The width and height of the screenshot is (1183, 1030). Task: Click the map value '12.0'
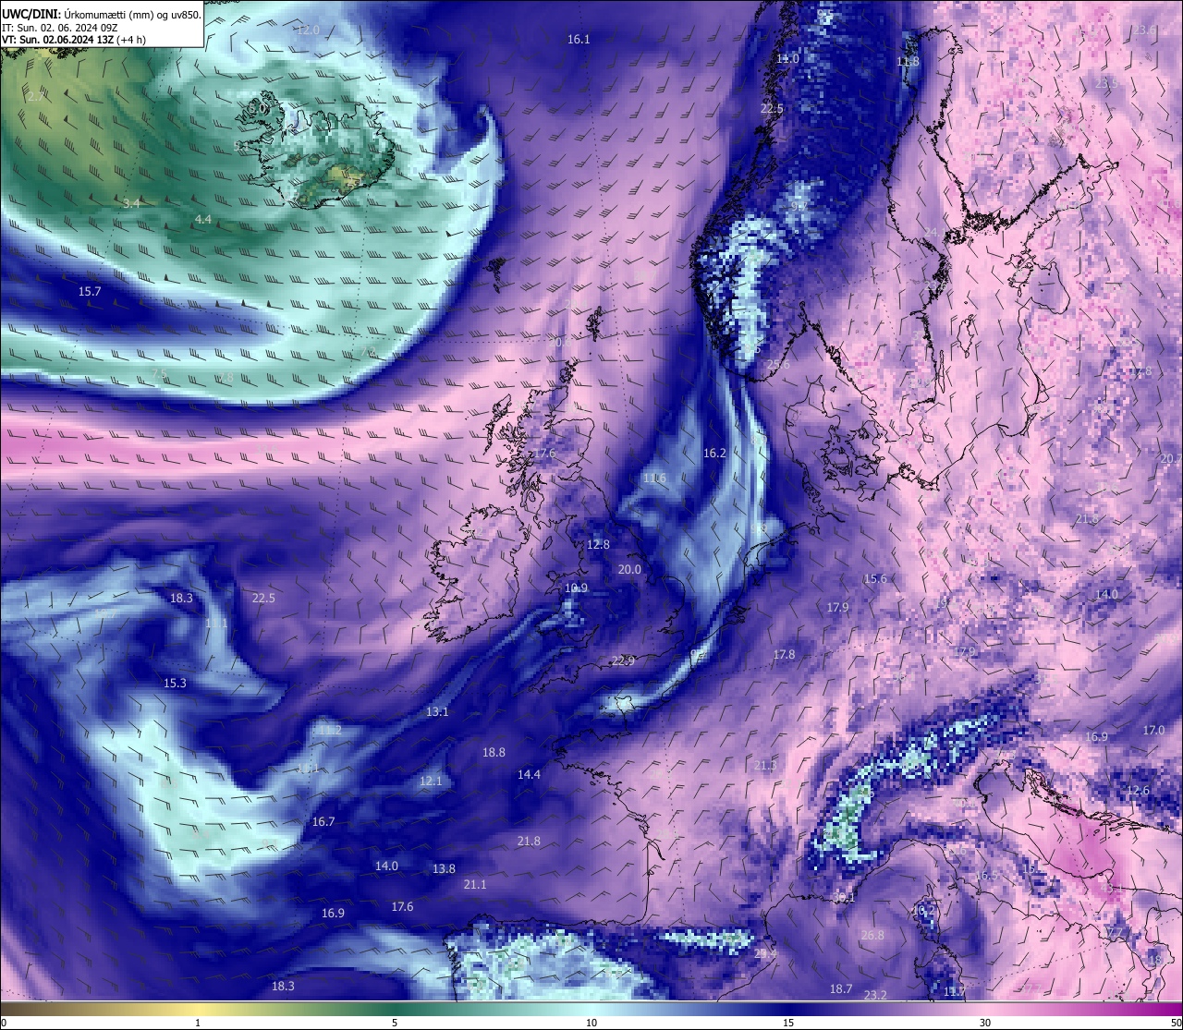point(308,30)
